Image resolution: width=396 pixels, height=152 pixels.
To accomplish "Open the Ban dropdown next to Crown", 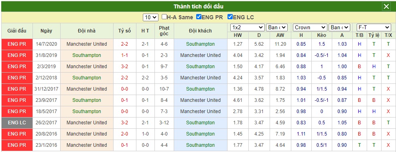I will click(339, 27).
